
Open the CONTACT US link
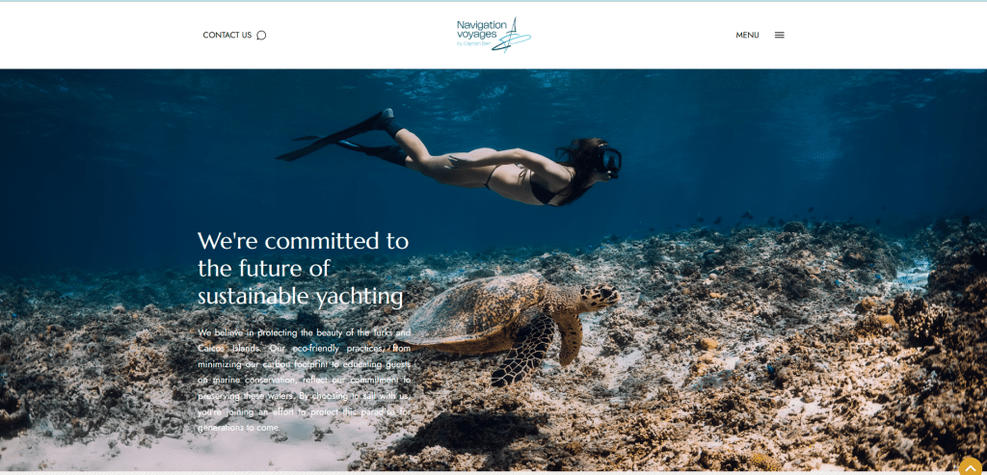click(x=227, y=36)
